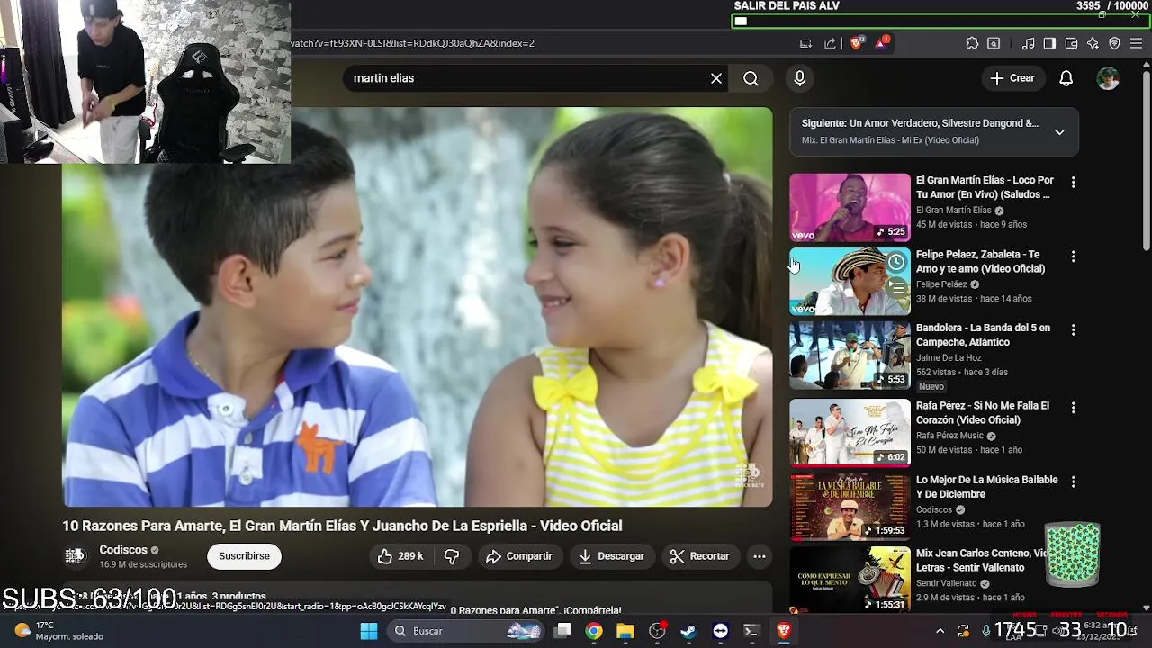Image resolution: width=1152 pixels, height=648 pixels.
Task: Start voice search with the microphone icon
Action: click(x=799, y=78)
